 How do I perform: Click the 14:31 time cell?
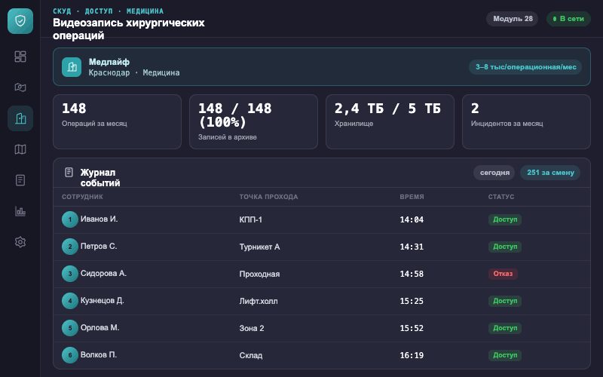412,247
